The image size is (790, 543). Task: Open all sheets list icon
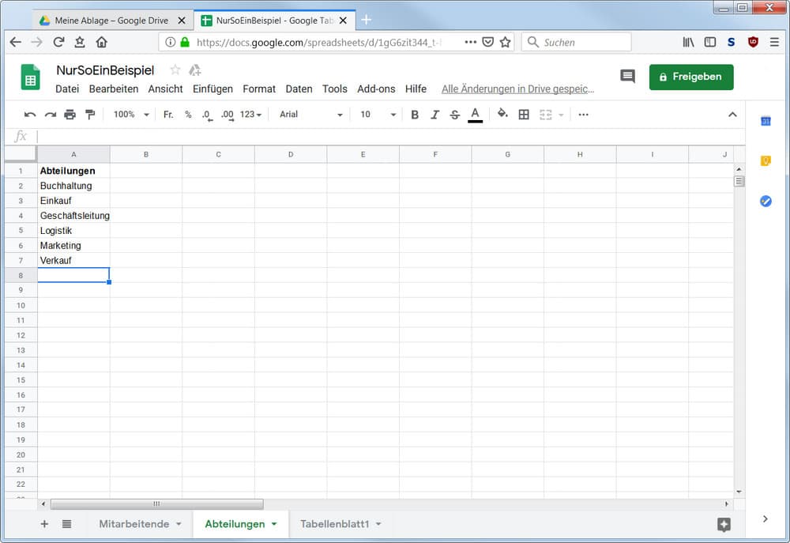pos(66,524)
